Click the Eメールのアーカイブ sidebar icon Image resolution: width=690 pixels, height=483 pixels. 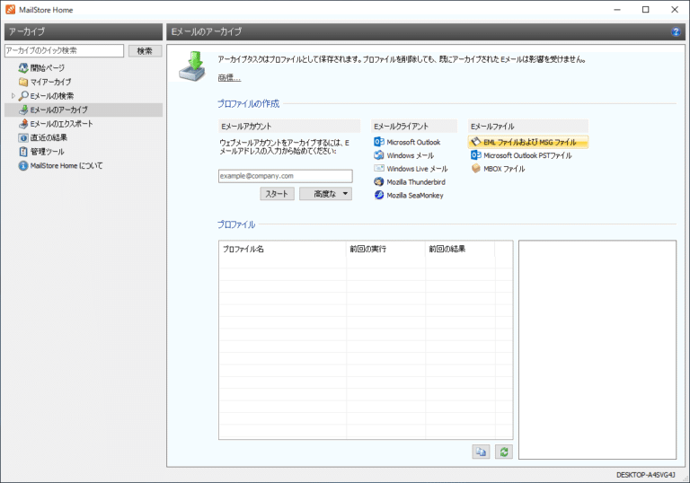(23, 110)
